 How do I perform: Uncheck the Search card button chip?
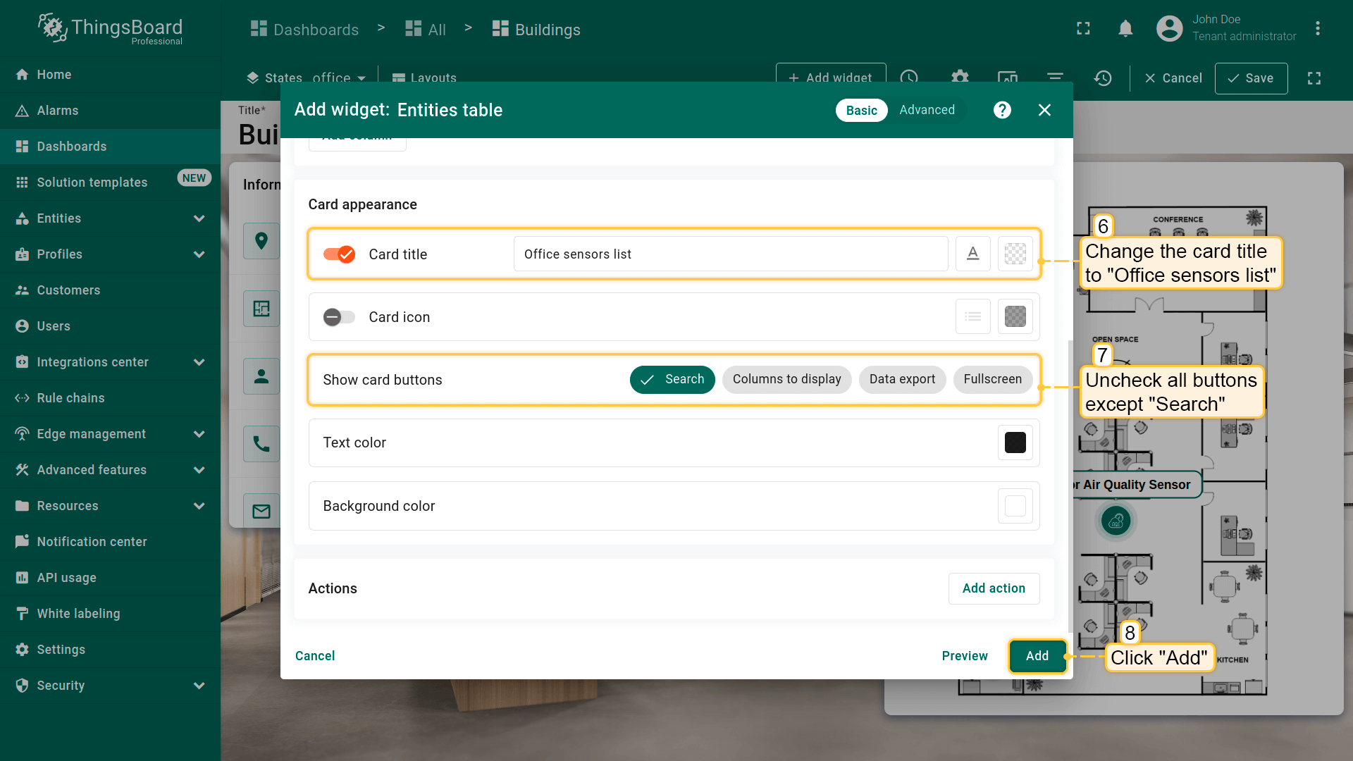672,380
